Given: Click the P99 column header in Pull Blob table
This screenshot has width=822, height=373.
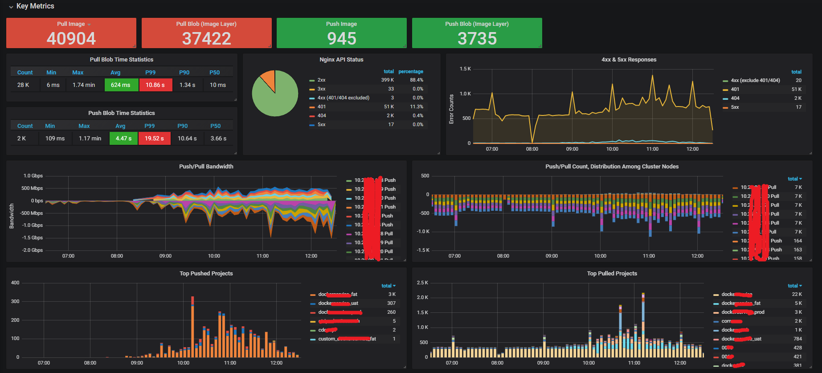Looking at the screenshot, I should pos(150,73).
